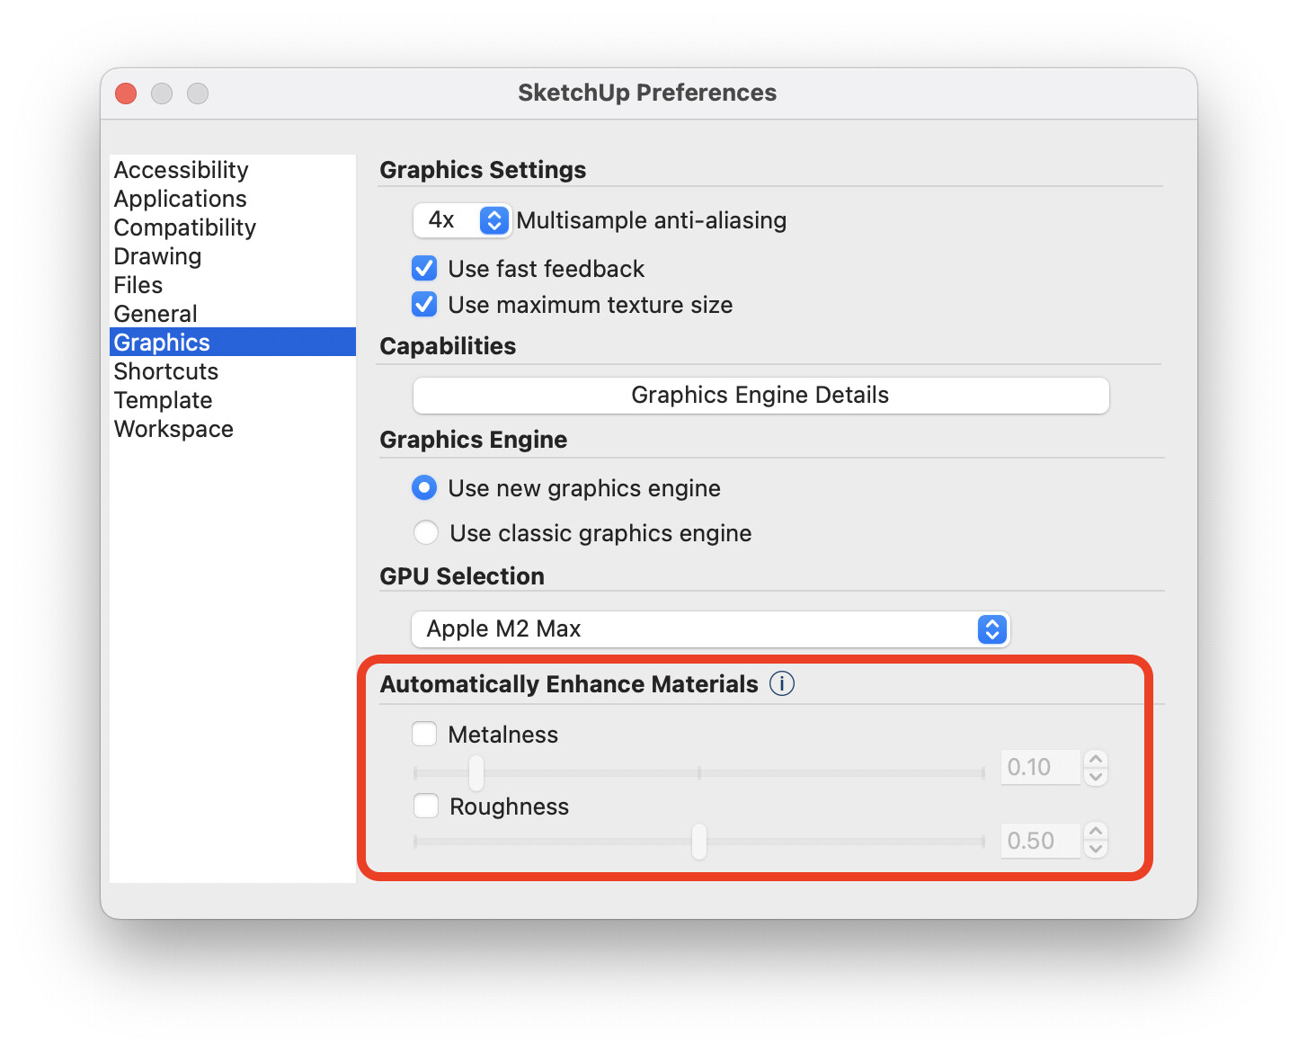This screenshot has height=1052, width=1298.
Task: Toggle Use maximum texture size
Action: (424, 305)
